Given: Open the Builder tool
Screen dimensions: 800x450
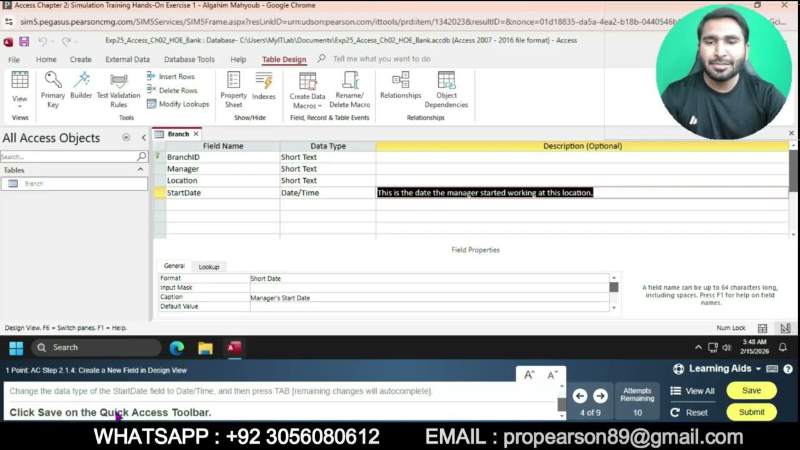Looking at the screenshot, I should click(81, 85).
